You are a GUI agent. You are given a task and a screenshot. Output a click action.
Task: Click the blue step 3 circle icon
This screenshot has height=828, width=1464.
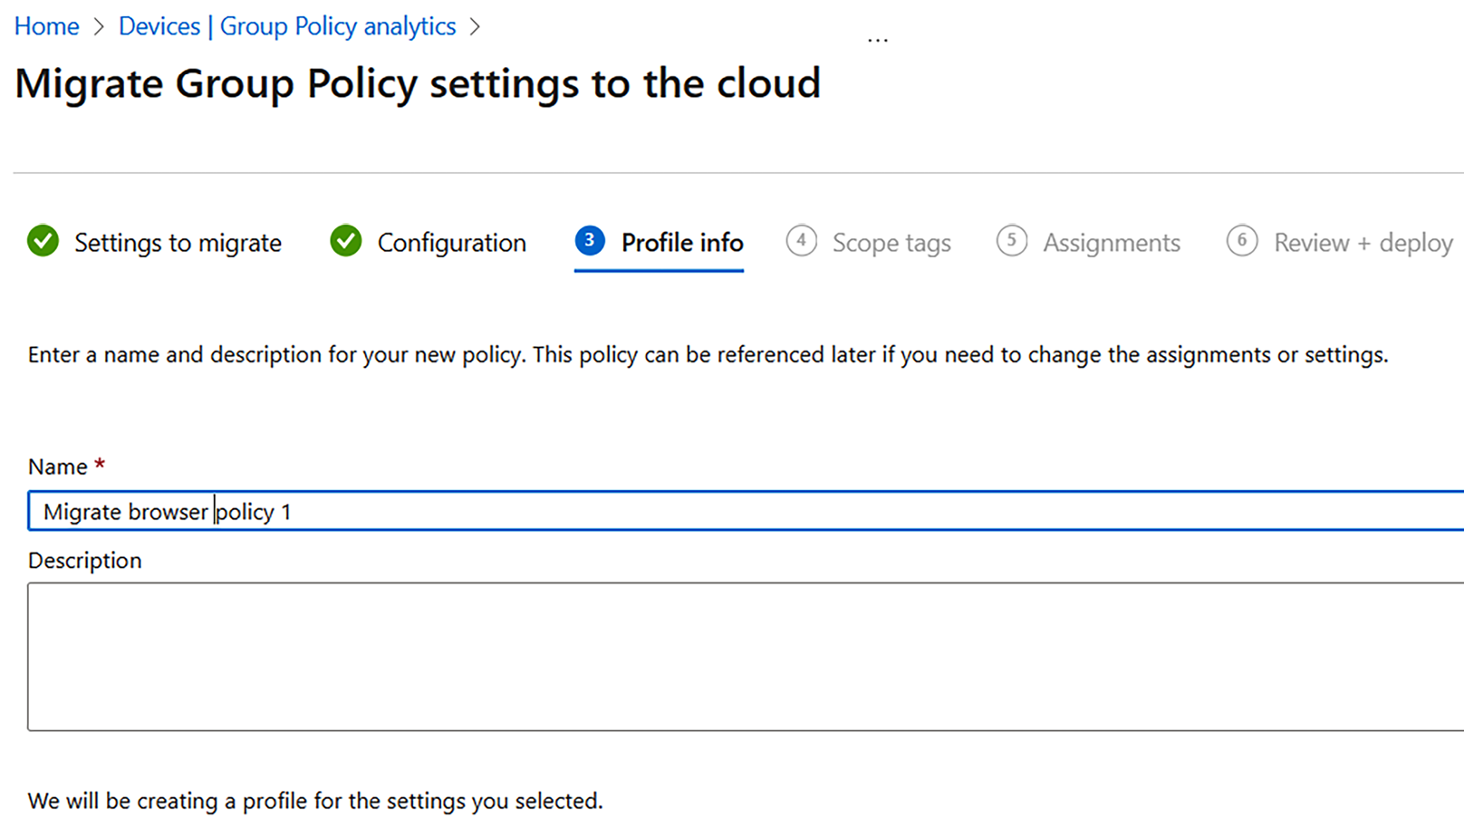[x=590, y=241]
